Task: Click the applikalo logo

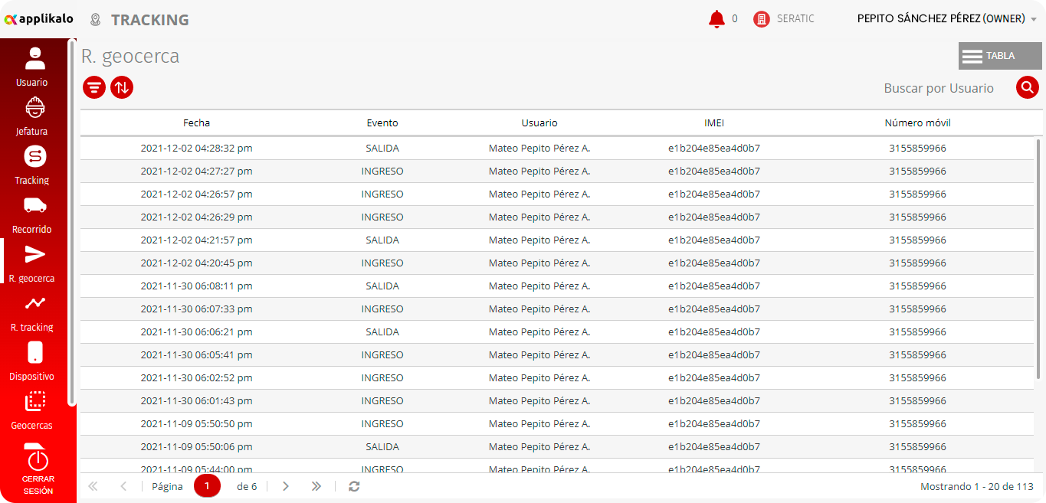Action: point(38,18)
